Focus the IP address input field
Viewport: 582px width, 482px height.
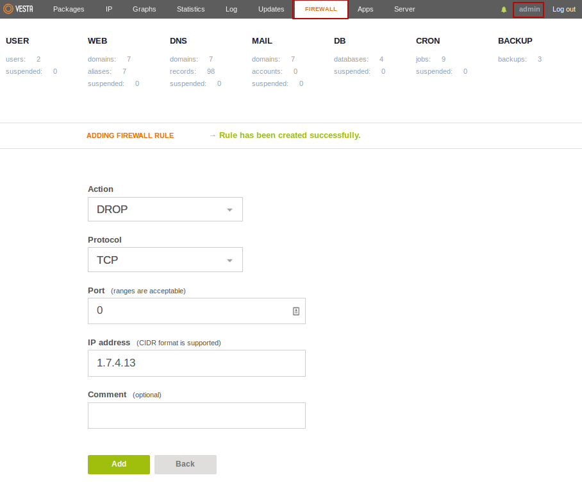click(196, 363)
